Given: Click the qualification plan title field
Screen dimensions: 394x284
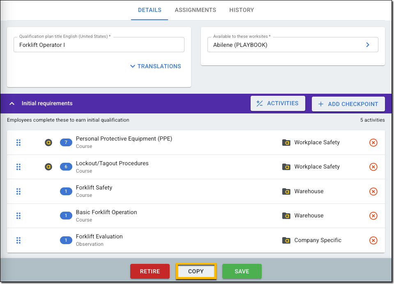Looking at the screenshot, I should click(x=99, y=45).
